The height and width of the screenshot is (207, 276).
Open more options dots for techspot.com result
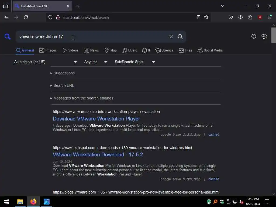point(205,179)
